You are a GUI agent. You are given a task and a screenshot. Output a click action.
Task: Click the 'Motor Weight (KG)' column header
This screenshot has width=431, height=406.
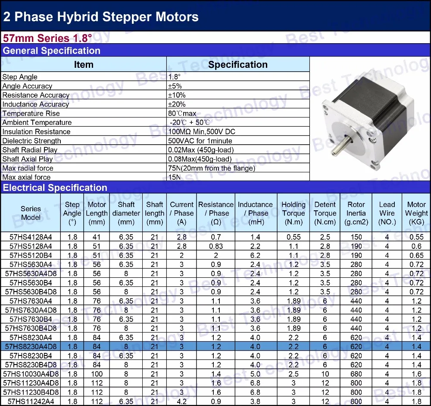pyautogui.click(x=416, y=213)
